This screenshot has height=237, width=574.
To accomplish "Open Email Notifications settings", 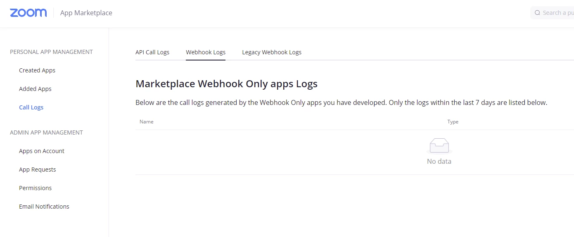I will [44, 207].
